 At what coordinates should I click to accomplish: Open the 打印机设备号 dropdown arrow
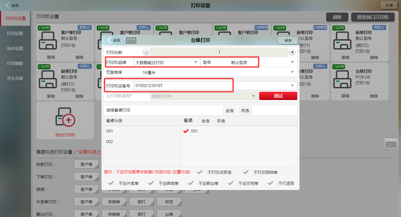coord(292,86)
